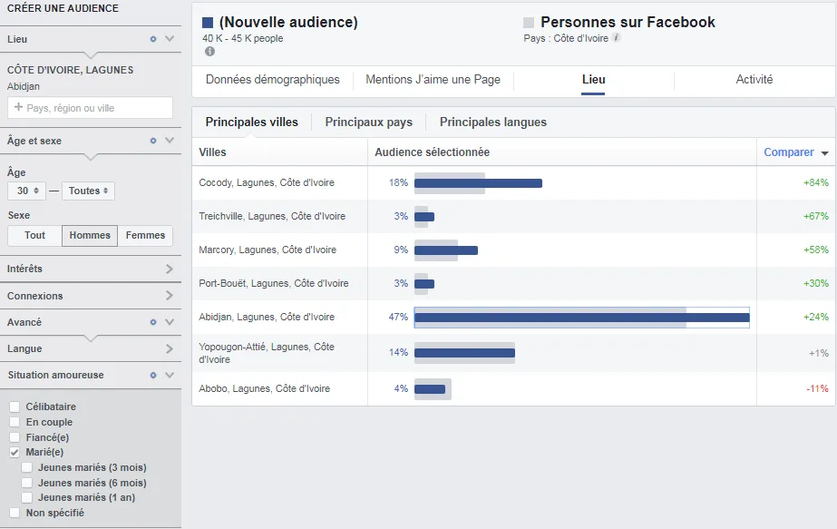837x529 pixels.
Task: Click the blue dot indicator in Lieu section
Action: point(153,39)
